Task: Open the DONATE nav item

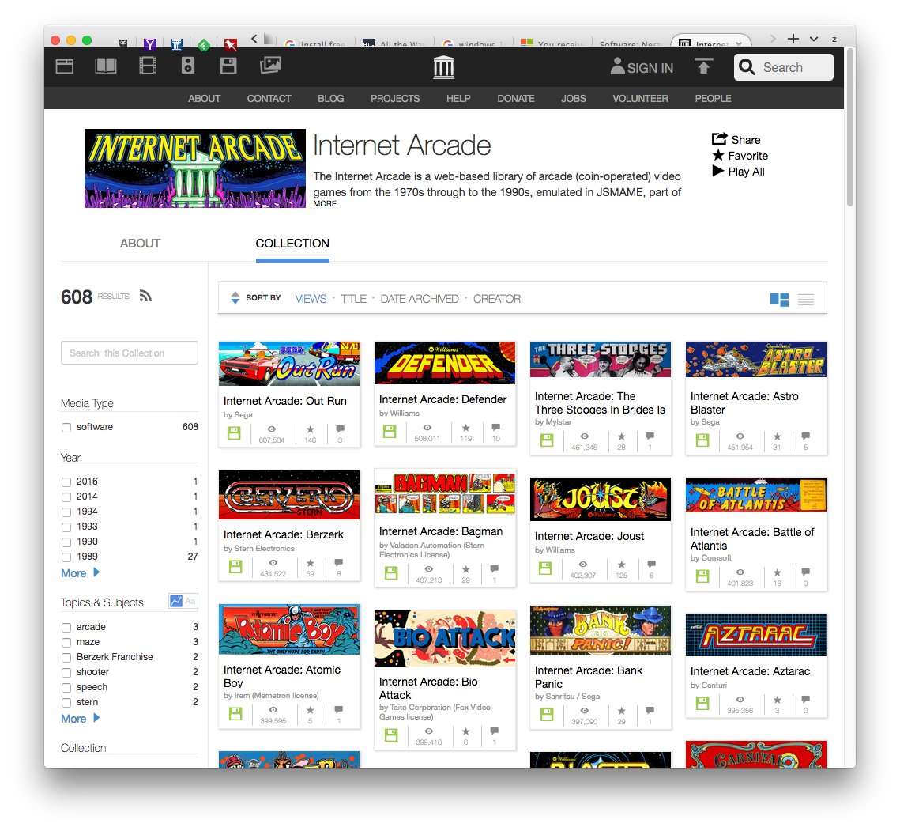Action: point(515,99)
